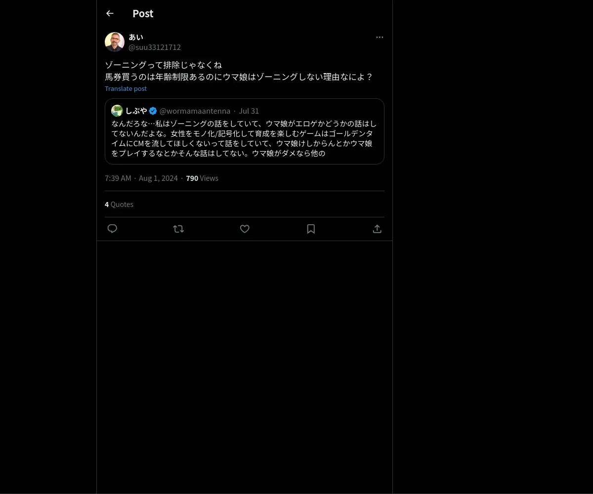Go back using the arrow icon
The width and height of the screenshot is (593, 494).
[x=110, y=13]
